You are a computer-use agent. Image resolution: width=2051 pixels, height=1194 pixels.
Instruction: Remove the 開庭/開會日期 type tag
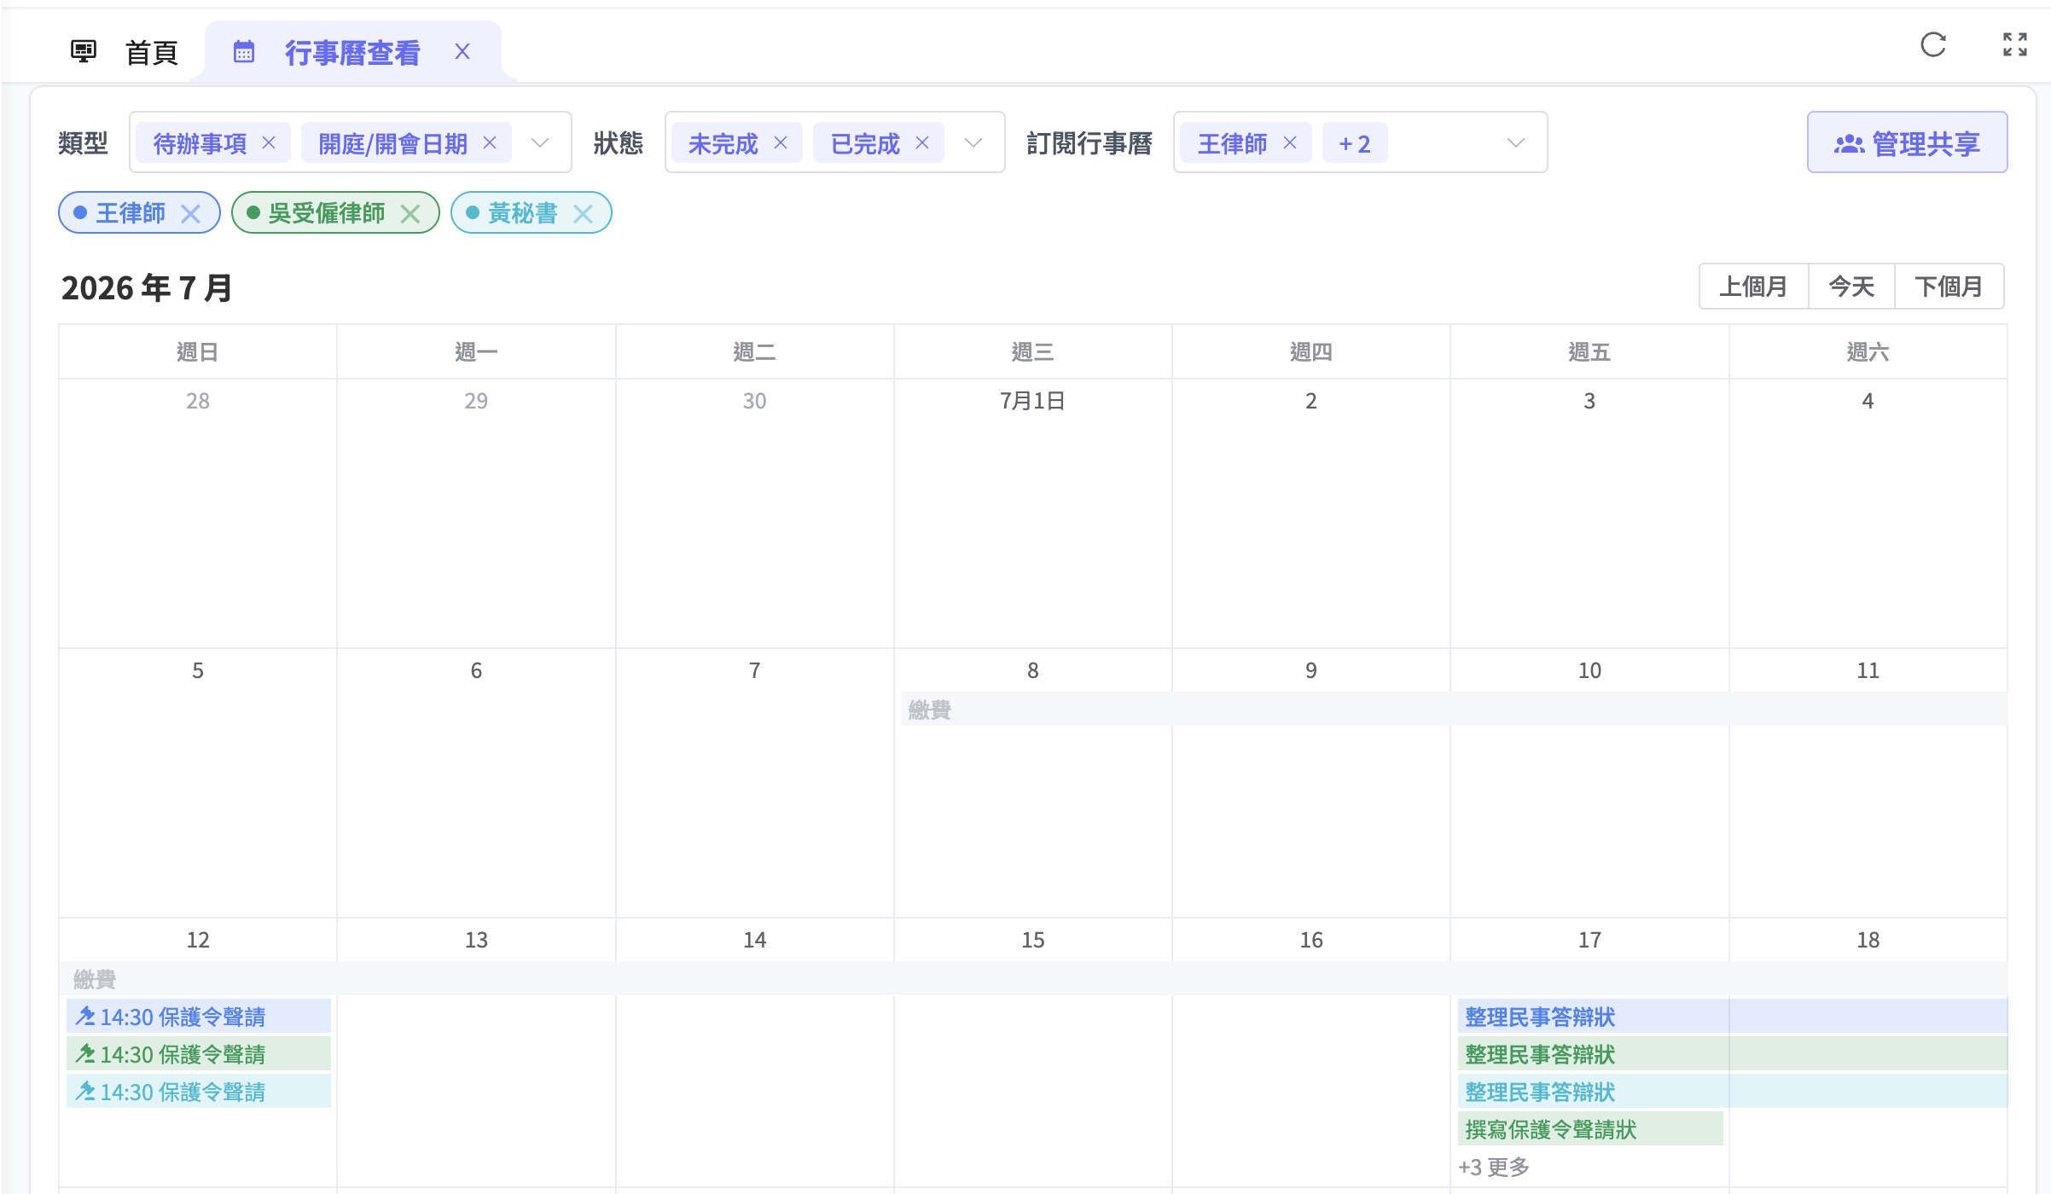pos(490,142)
